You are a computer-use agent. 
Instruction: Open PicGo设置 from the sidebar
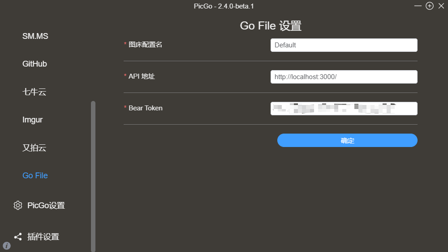(46, 206)
